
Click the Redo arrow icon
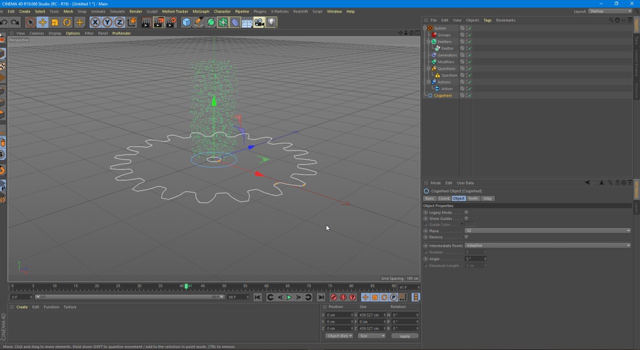pos(15,22)
